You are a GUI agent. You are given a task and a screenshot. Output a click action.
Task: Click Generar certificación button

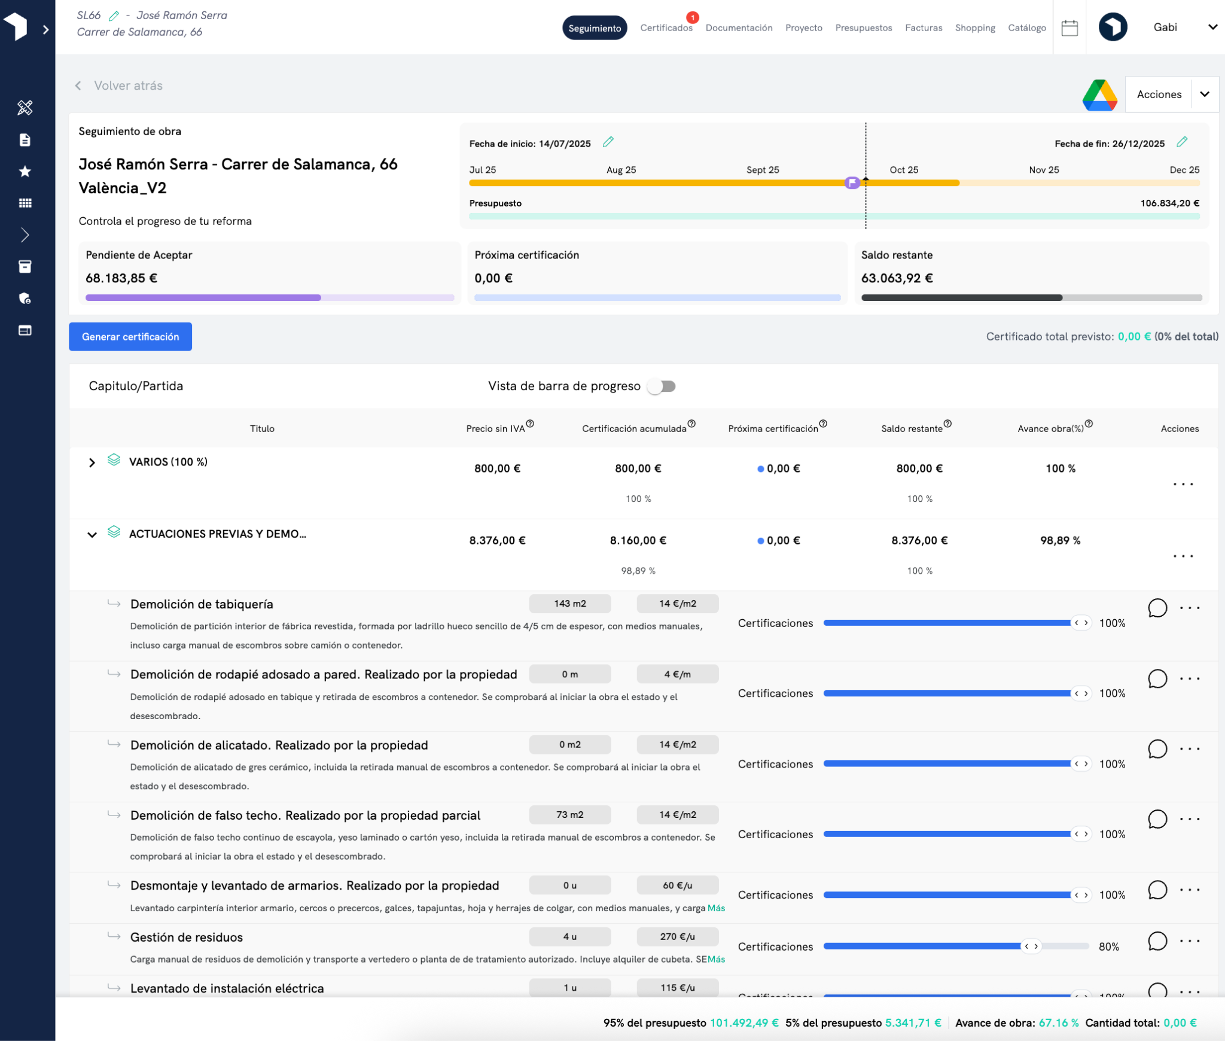[130, 337]
